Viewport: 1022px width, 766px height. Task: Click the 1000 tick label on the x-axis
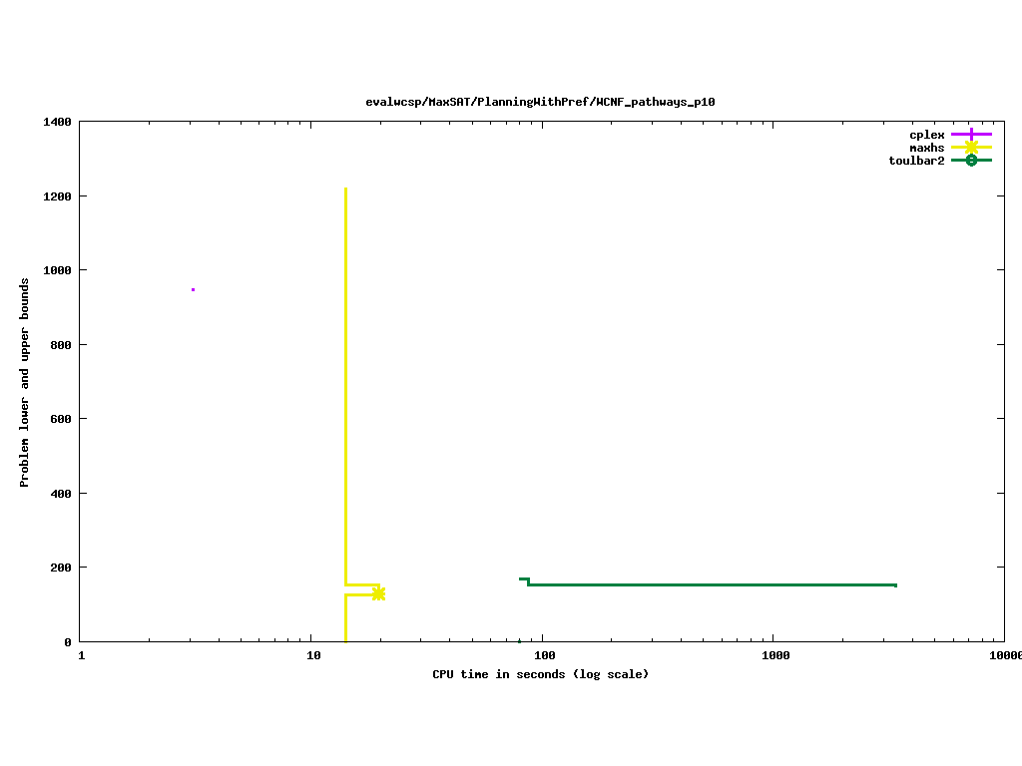click(x=774, y=655)
